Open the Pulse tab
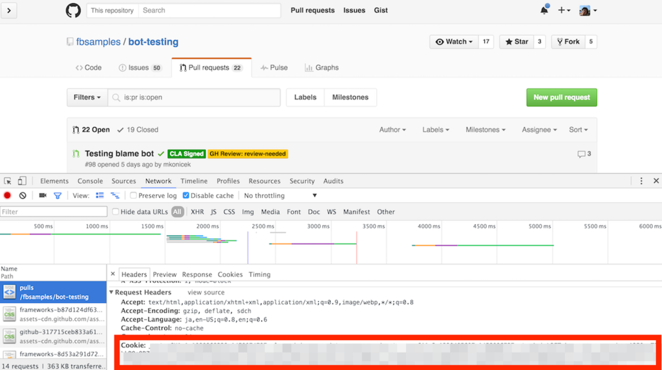The width and height of the screenshot is (662, 370). coord(274,68)
